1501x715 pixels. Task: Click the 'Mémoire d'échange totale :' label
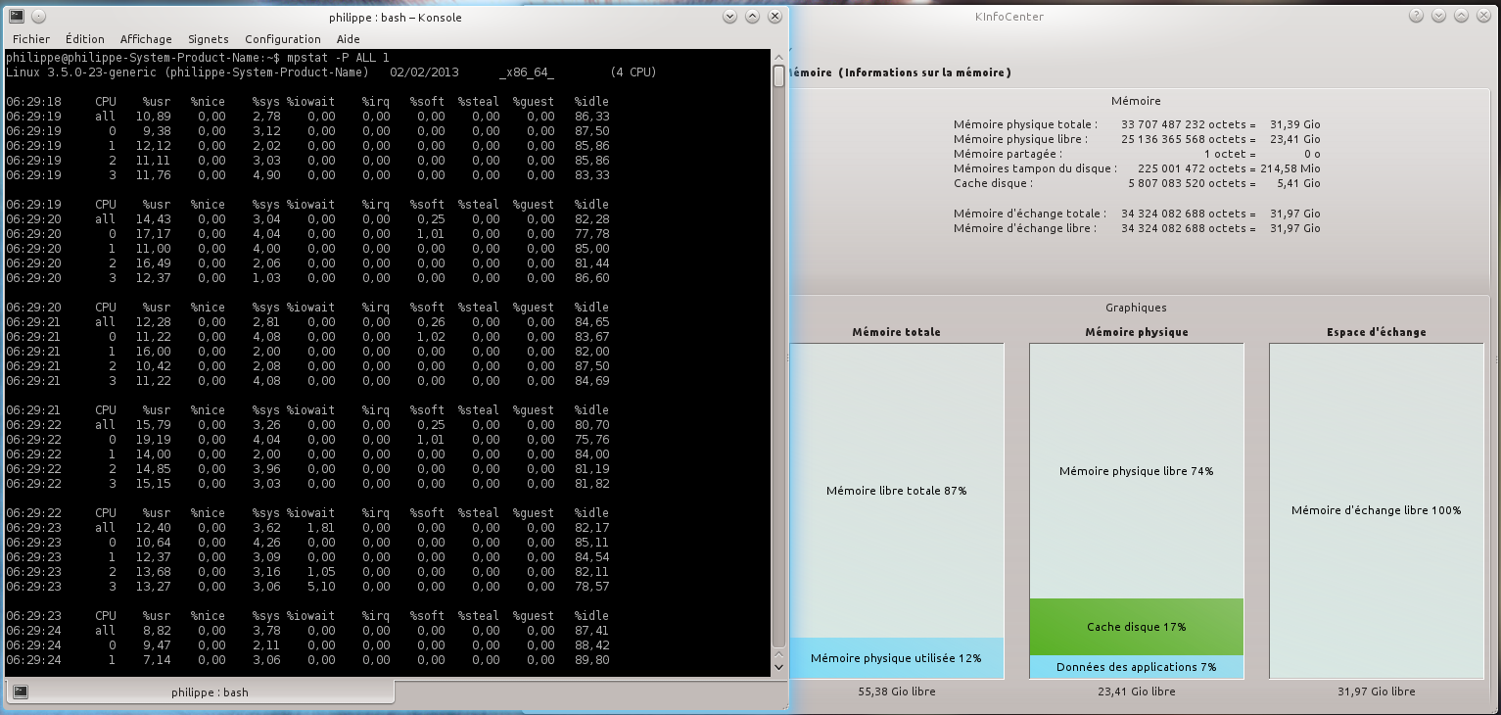tap(1030, 214)
